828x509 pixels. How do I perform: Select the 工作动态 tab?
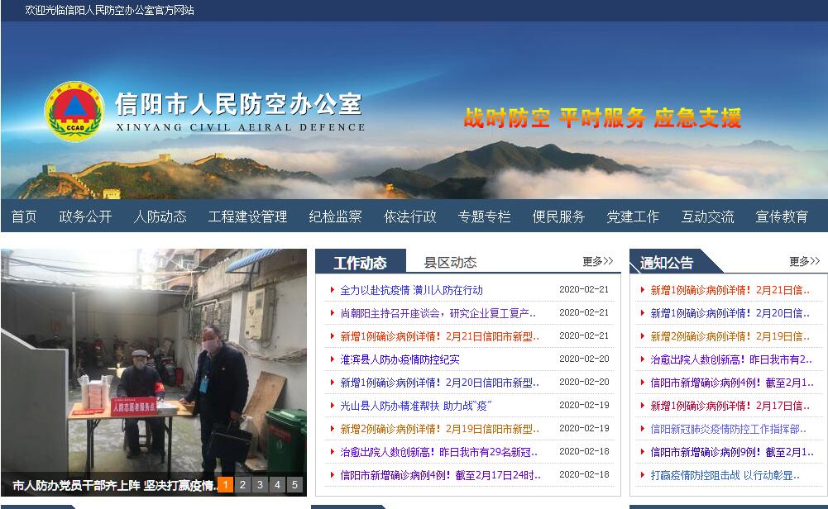(360, 263)
